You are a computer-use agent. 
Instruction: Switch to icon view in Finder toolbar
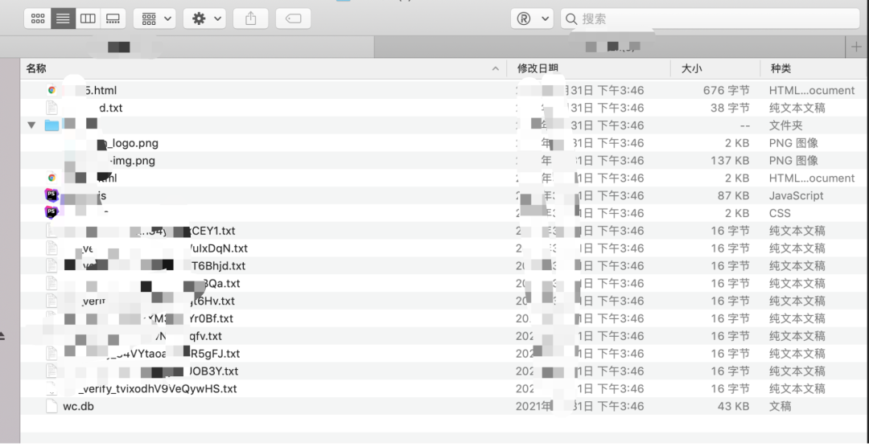coord(38,18)
